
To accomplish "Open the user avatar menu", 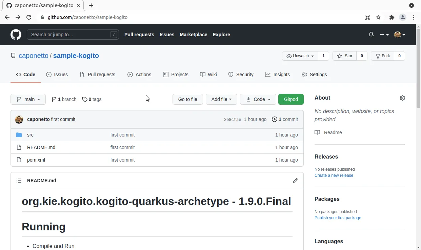I will 400,35.
